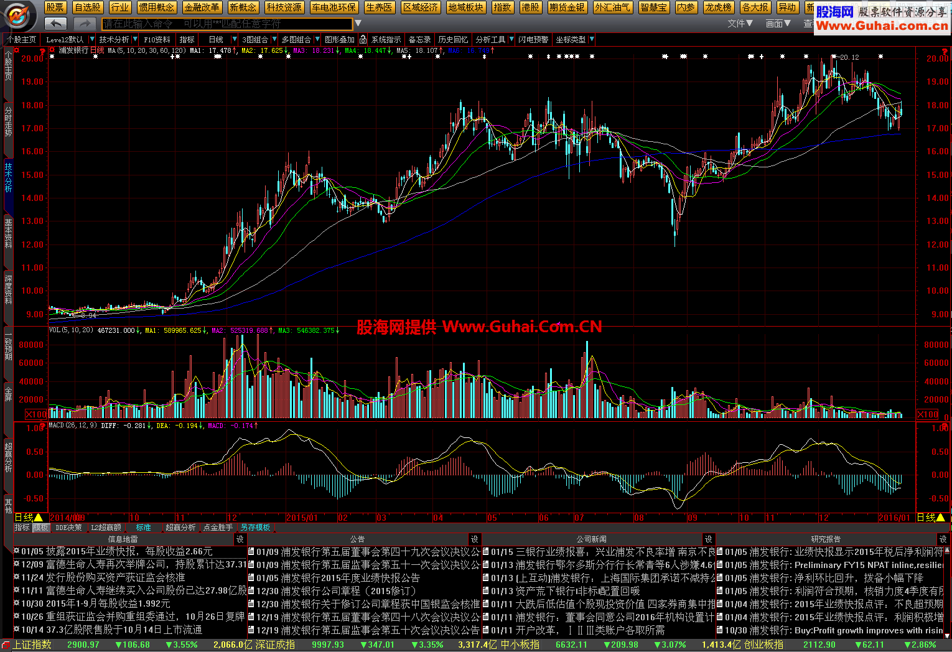Select the 点金胜手 template tab
The image size is (952, 652).
tap(218, 528)
